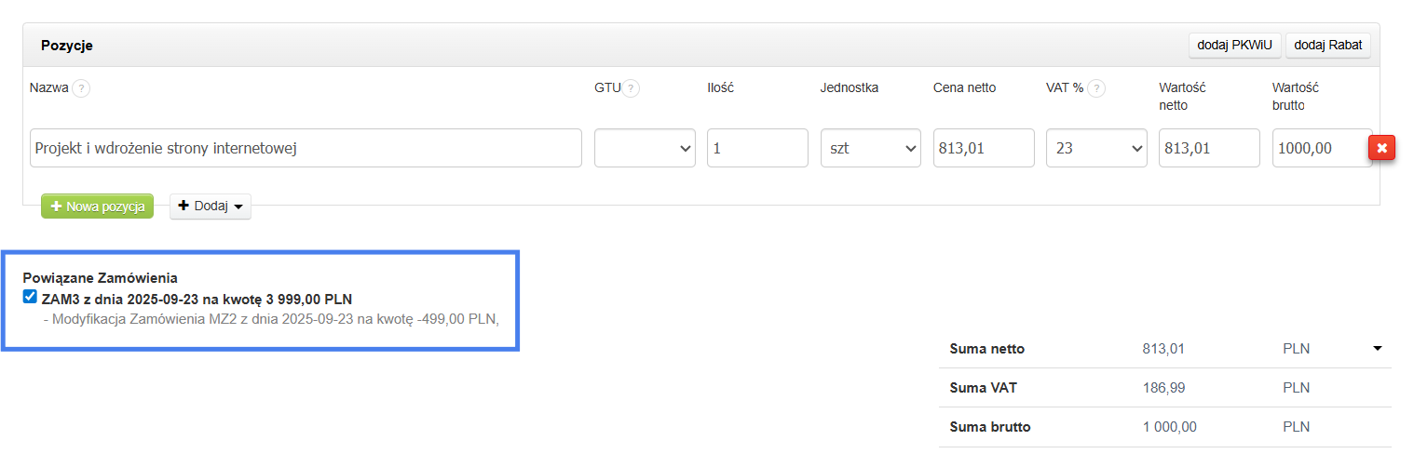Click the VAT % help icon

tap(1097, 89)
